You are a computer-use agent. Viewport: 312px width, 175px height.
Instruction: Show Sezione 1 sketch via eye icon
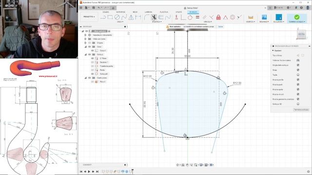(92, 62)
